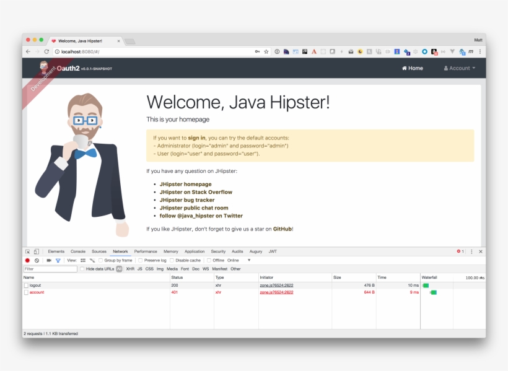Expand the Online throttling dropdown

tap(239, 260)
